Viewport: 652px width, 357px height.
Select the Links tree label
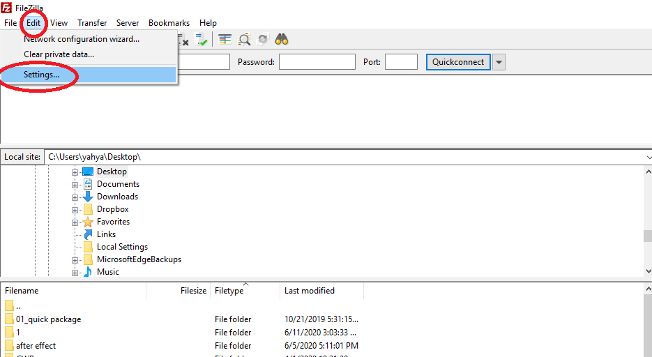coord(107,234)
